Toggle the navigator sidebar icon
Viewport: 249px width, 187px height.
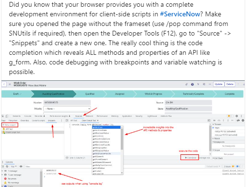[x=67, y=121]
